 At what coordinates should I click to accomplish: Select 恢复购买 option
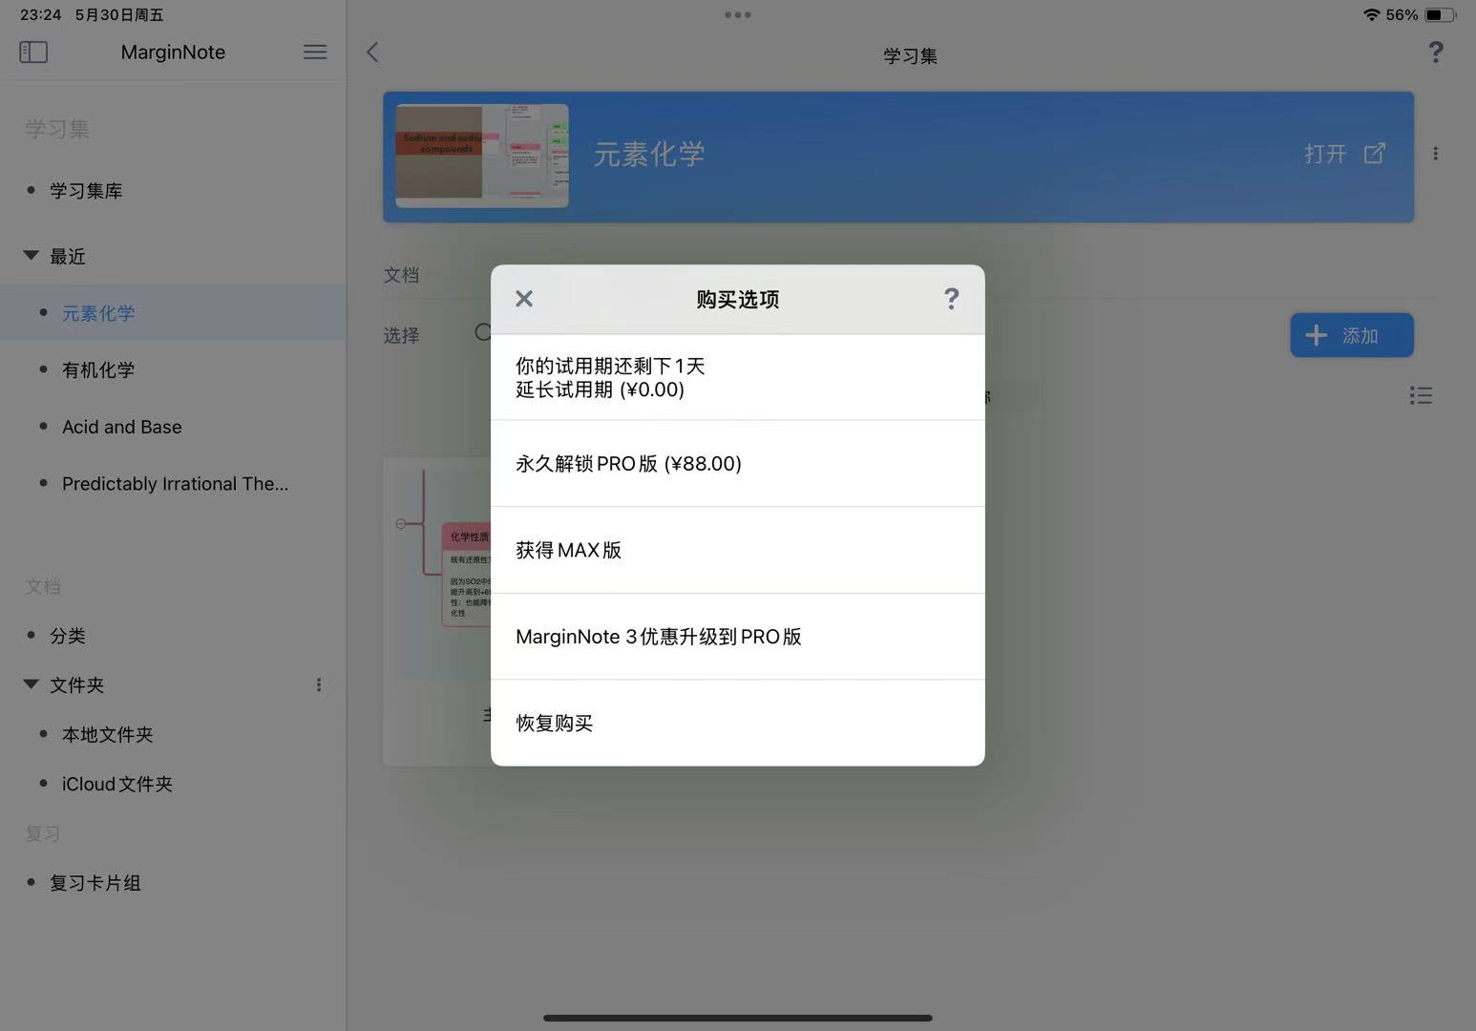738,723
